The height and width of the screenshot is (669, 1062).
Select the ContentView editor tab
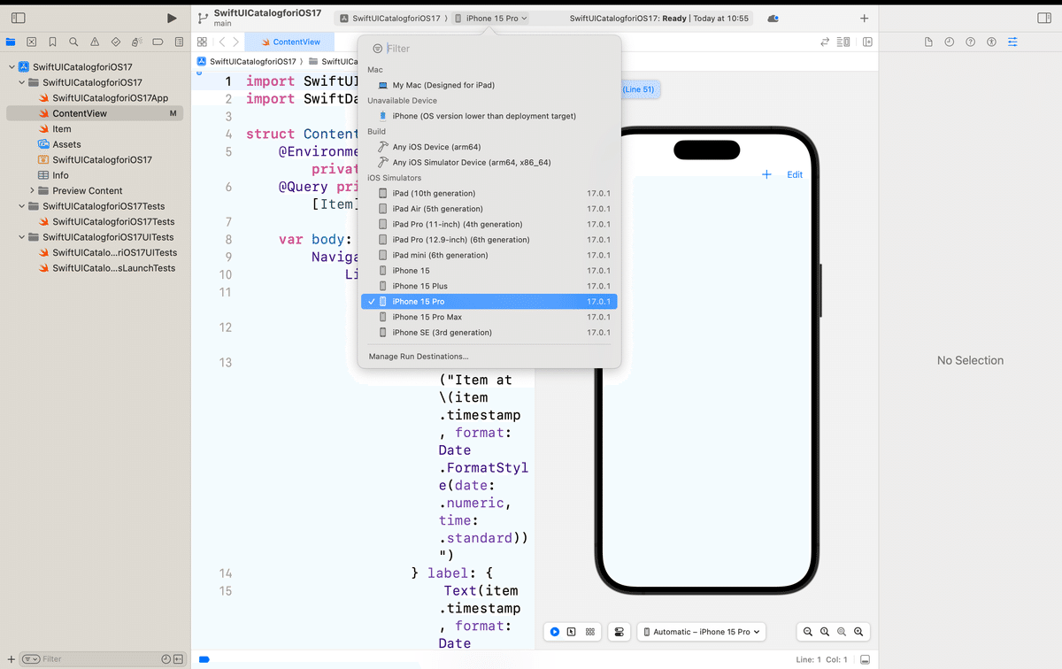[x=289, y=42]
